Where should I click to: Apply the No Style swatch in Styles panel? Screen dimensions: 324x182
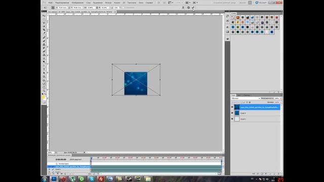pyautogui.click(x=233, y=17)
